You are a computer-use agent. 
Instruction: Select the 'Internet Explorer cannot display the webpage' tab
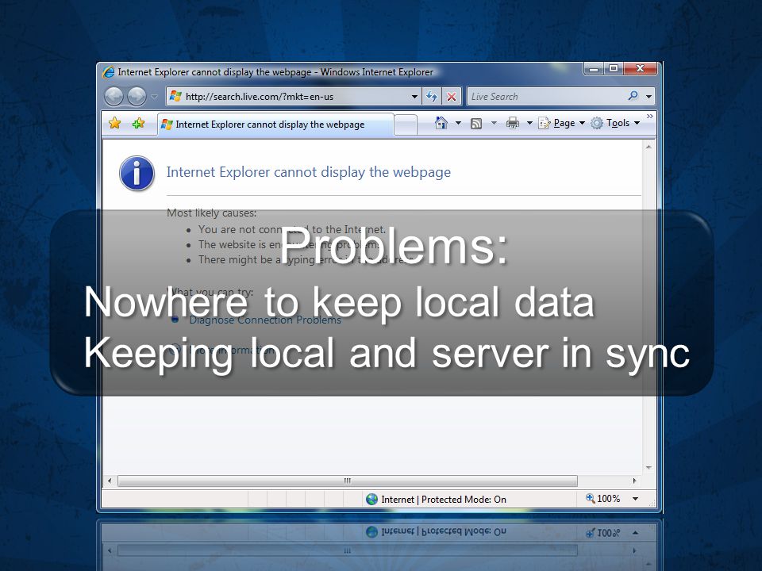click(275, 125)
